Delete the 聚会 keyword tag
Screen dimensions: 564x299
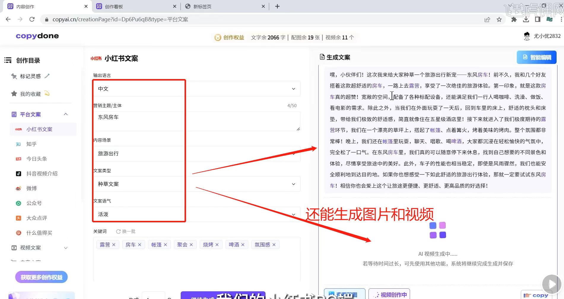tap(191, 245)
